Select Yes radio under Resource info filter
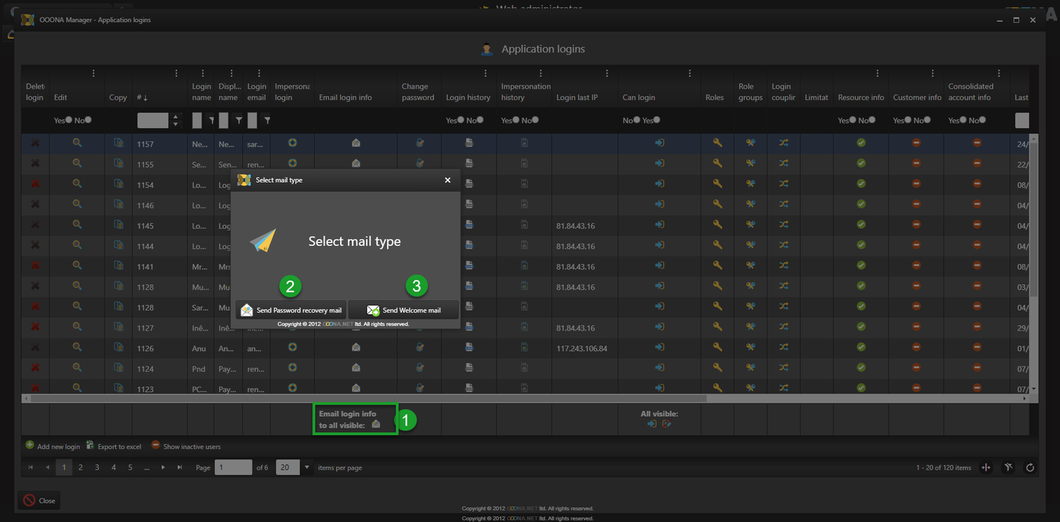The image size is (1060, 522). pos(852,120)
